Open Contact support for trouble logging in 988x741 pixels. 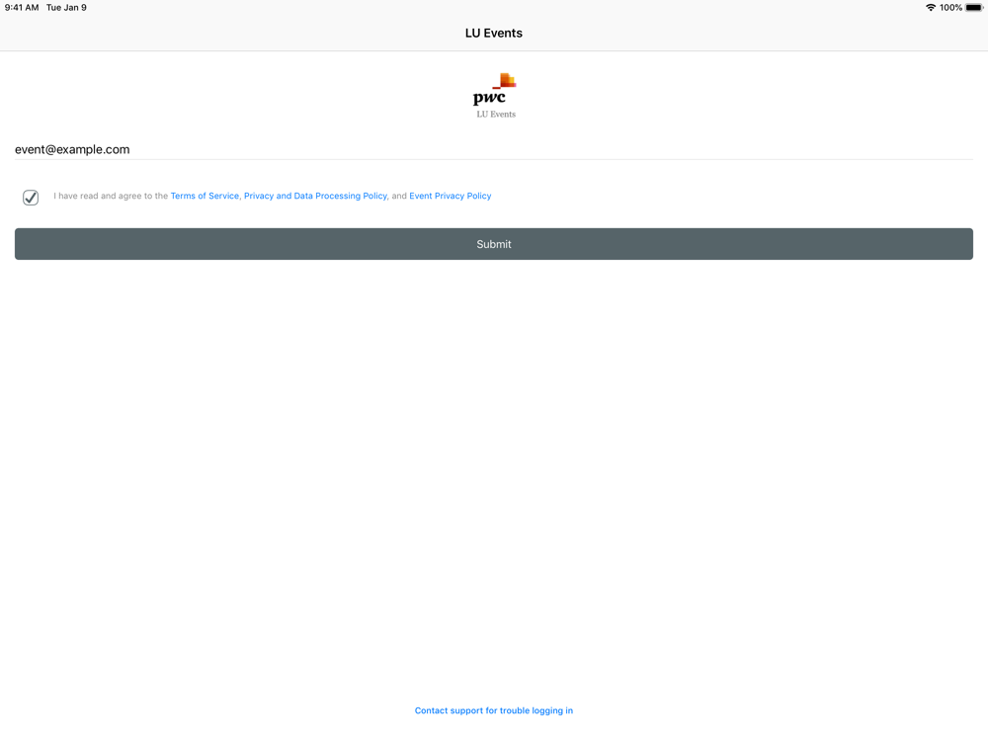click(494, 710)
